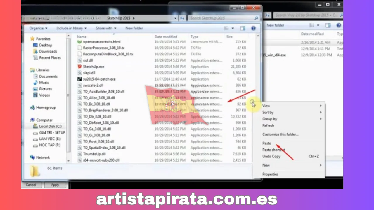Viewport: 374px width, 210px height.
Task: Click New folder button in SketchUp 2015 window
Action: 134,28
